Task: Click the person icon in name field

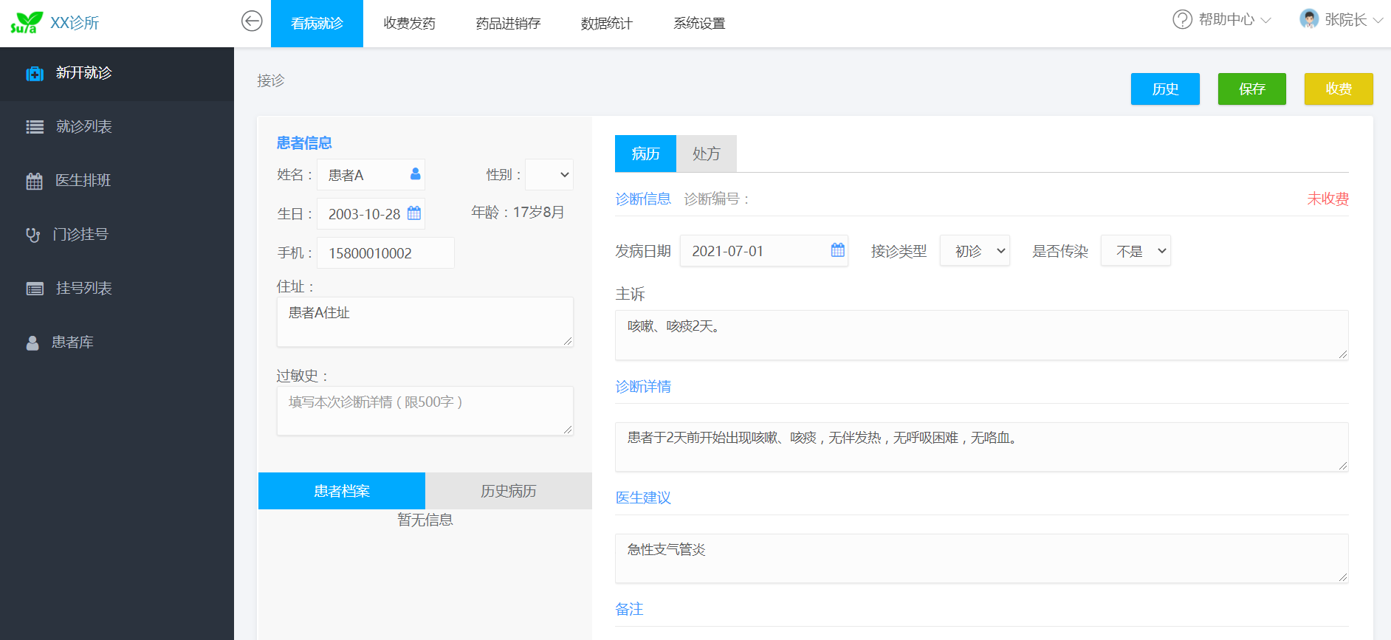Action: click(x=415, y=173)
